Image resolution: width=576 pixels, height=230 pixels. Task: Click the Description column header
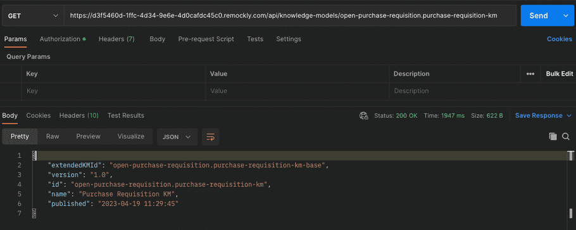(x=411, y=74)
